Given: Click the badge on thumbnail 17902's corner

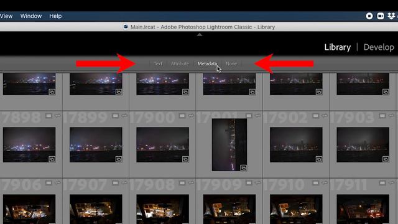Looking at the screenshot, I should pos(319,159).
